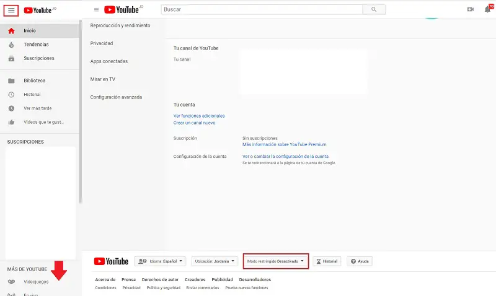The height and width of the screenshot is (296, 496).
Task: Click the small Privacidad footer link
Action: (131, 288)
